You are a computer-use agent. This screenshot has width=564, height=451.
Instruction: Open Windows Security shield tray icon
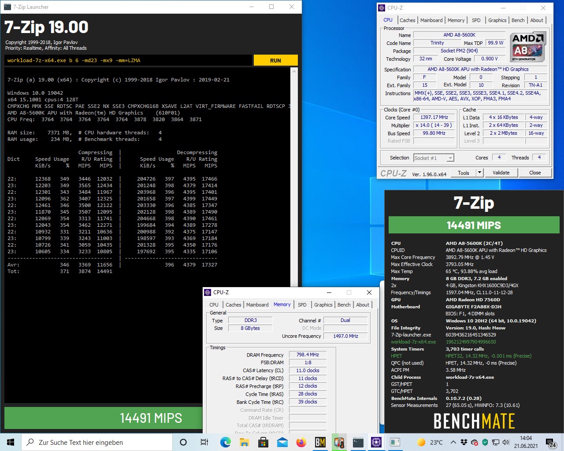[485, 442]
